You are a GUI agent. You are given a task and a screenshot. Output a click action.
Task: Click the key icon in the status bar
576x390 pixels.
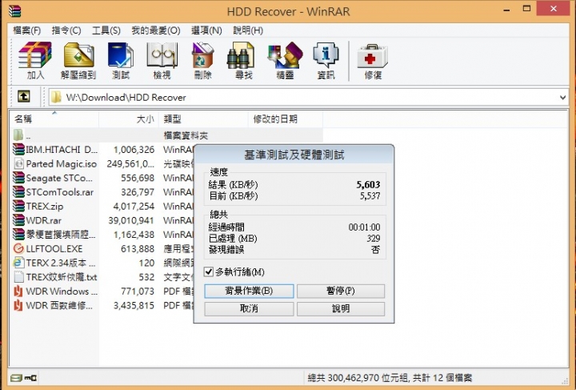[x=30, y=378]
